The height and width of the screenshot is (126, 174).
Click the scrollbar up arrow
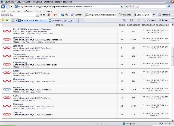173,25
